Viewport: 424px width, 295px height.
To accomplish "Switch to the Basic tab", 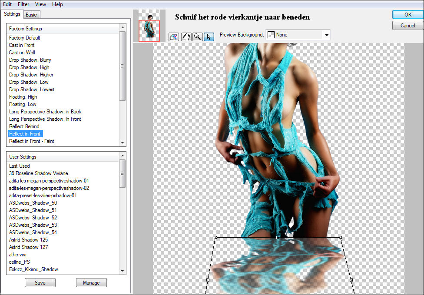I will pyautogui.click(x=31, y=15).
